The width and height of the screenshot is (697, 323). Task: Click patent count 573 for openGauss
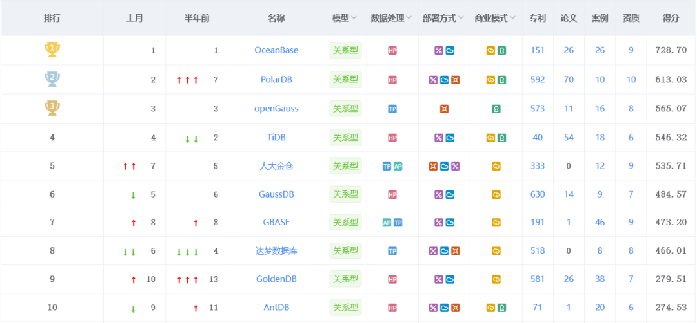538,109
